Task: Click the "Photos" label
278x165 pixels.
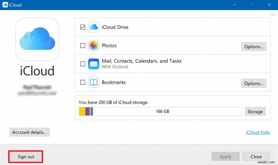Action: [109, 46]
